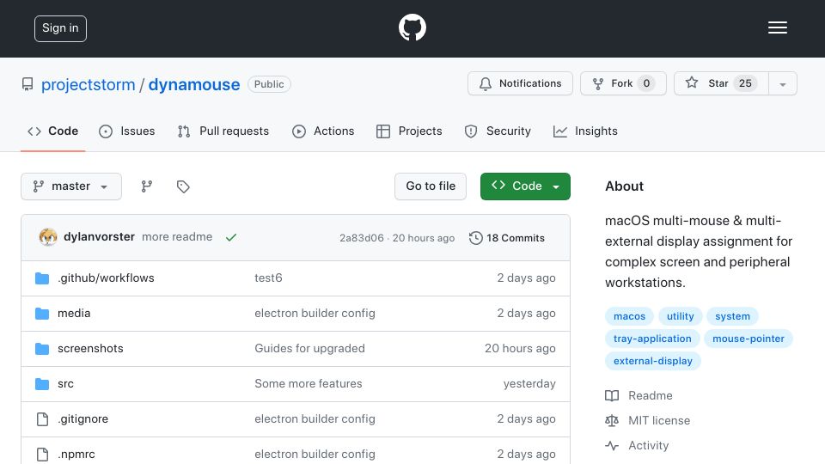Screen dimensions: 825x464
Task: Open the src folder name
Action: [65, 383]
